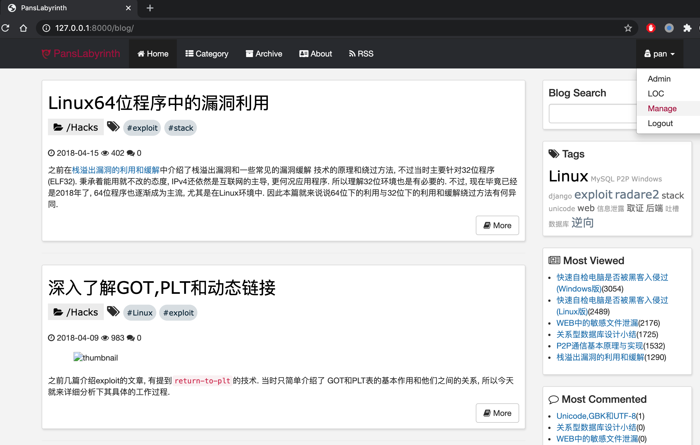
Task: Bookmark this page with the star icon
Action: click(628, 28)
